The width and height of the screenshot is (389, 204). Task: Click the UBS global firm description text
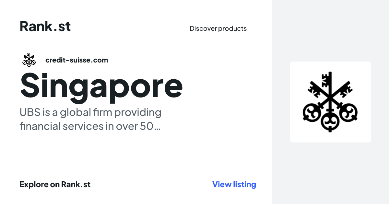[90, 119]
